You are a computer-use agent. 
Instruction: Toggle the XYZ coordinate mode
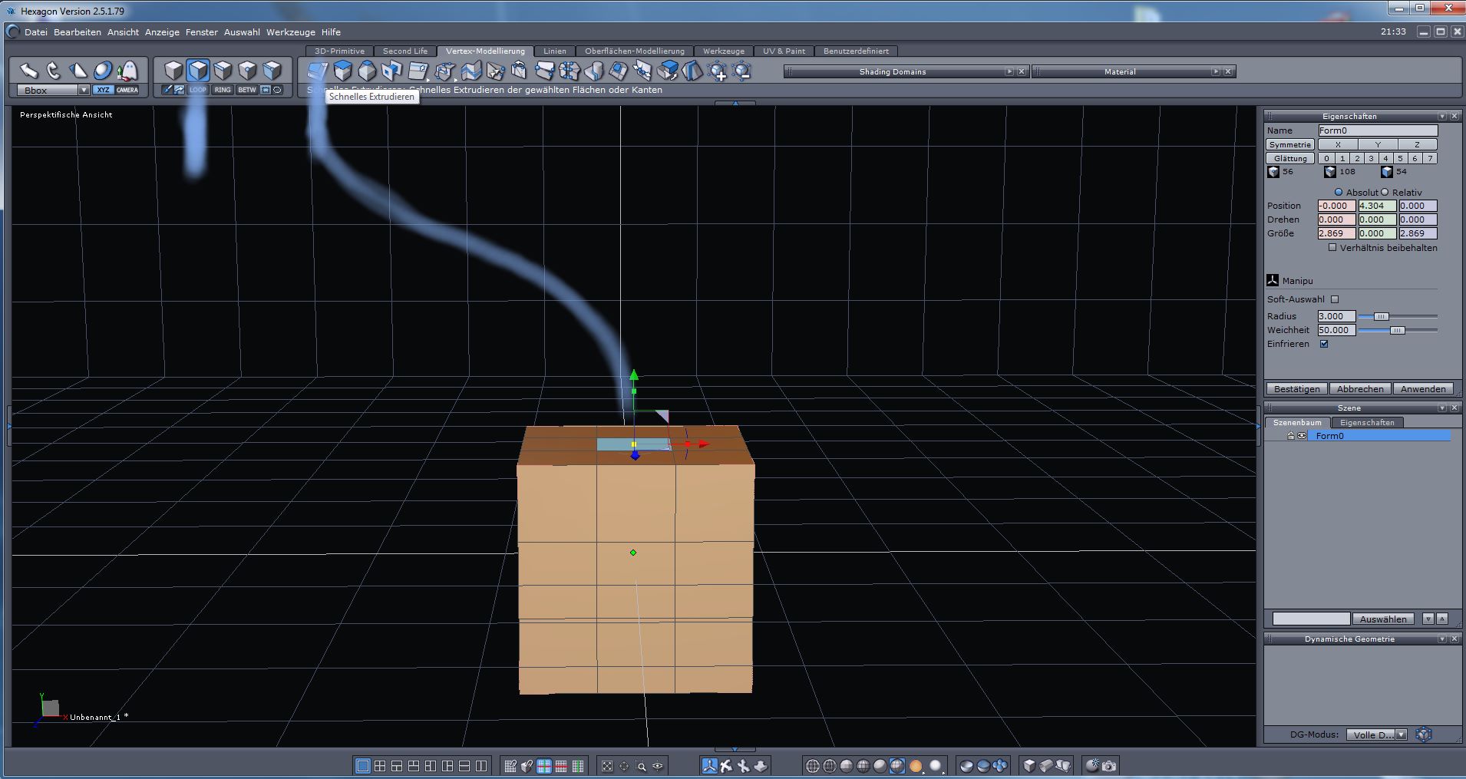pyautogui.click(x=103, y=90)
